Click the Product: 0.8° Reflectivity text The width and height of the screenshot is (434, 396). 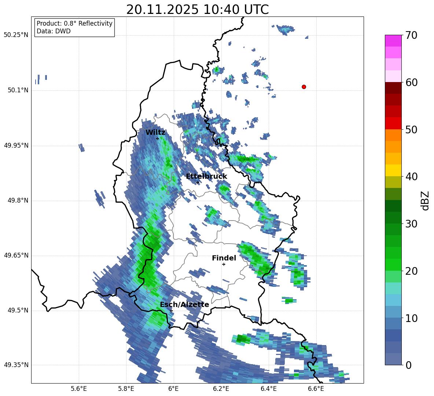(x=74, y=23)
